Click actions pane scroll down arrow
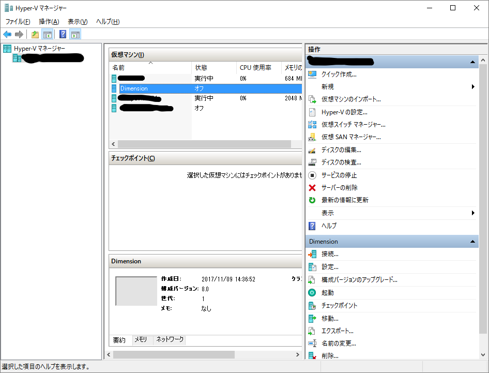The width and height of the screenshot is (489, 373). tap(483, 355)
